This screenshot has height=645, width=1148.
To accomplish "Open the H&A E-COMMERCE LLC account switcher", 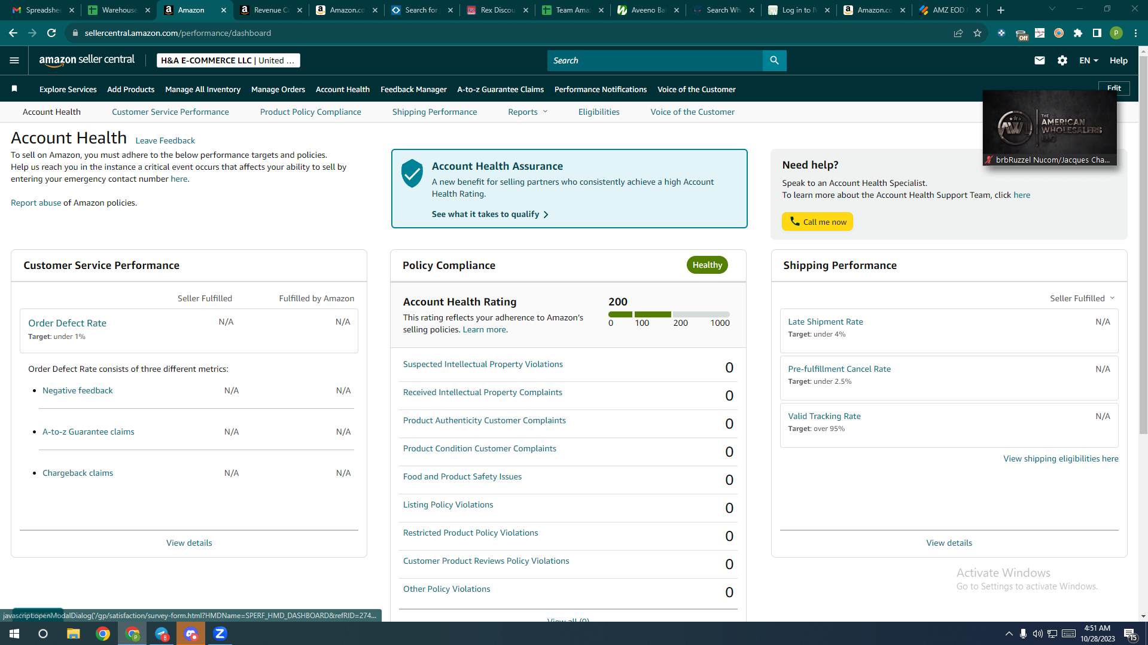I will [229, 60].
